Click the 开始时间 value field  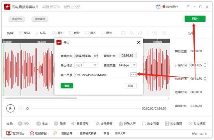click(x=197, y=65)
